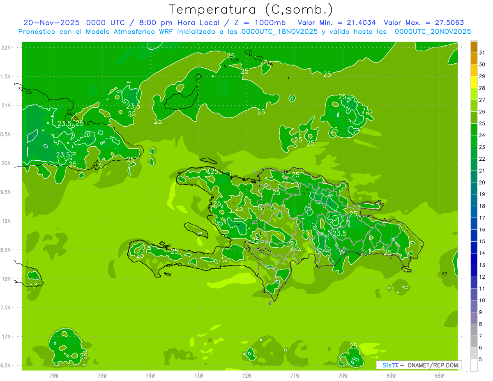Click the "70W" longitude axis label

[x=343, y=375]
